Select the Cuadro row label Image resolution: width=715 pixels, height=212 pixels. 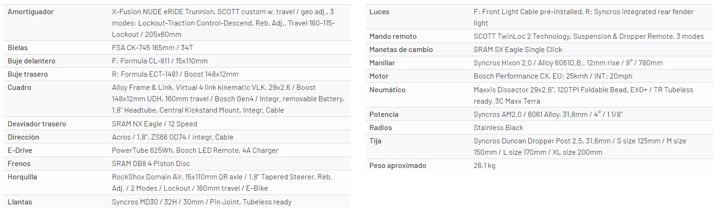(19, 88)
